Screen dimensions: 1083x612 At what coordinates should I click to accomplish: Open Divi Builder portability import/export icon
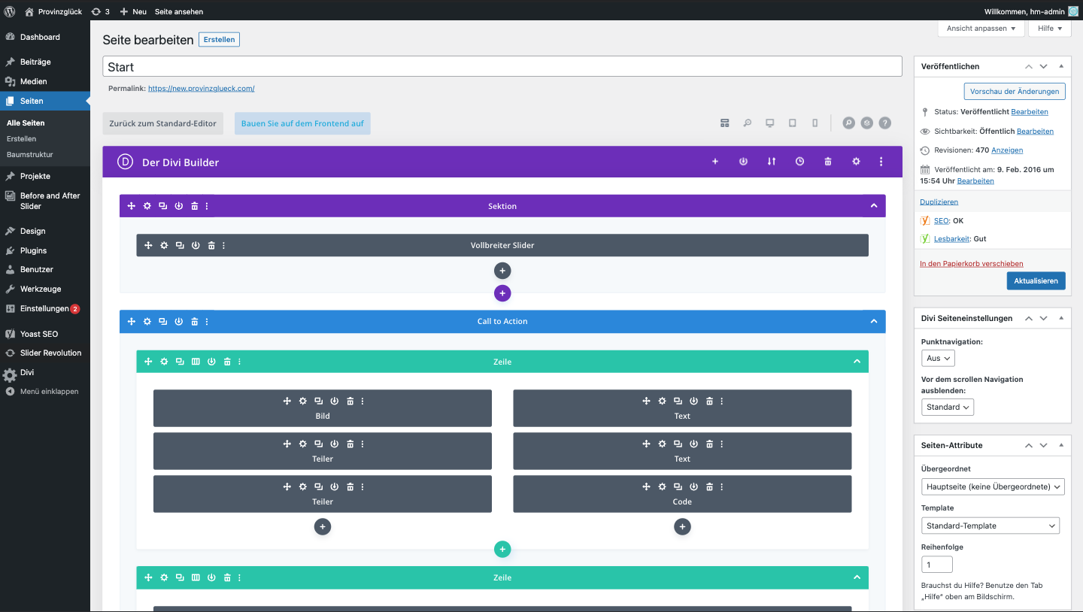(x=771, y=162)
